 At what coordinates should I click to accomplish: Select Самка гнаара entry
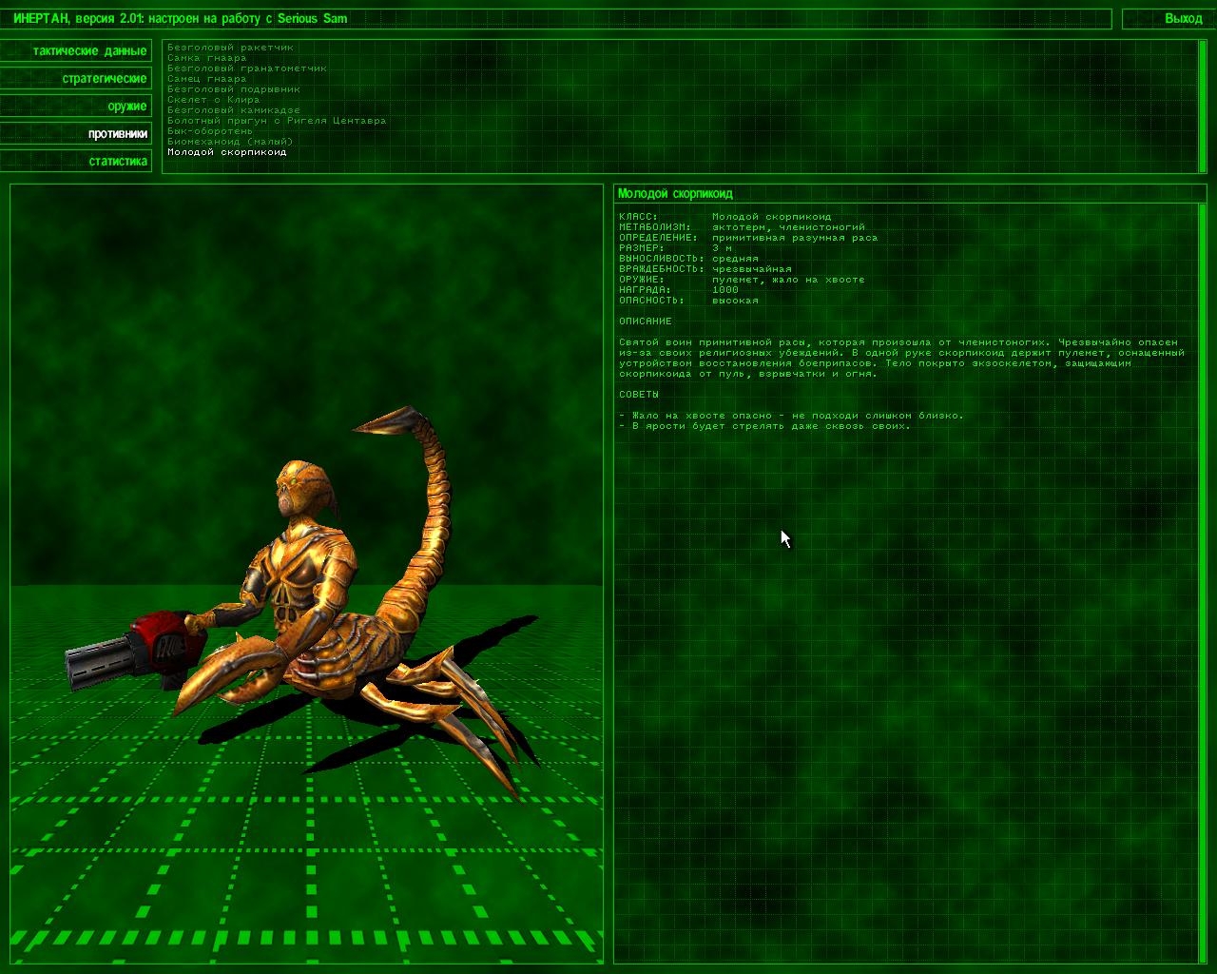click(207, 57)
